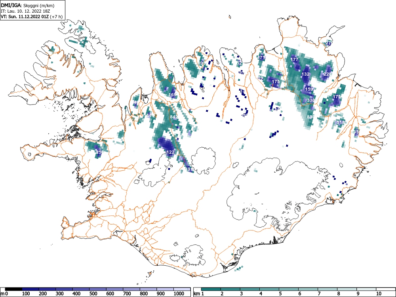The width and height of the screenshot is (396, 297).
Task: Click the '518' visibility value on the map
Action: (341, 122)
